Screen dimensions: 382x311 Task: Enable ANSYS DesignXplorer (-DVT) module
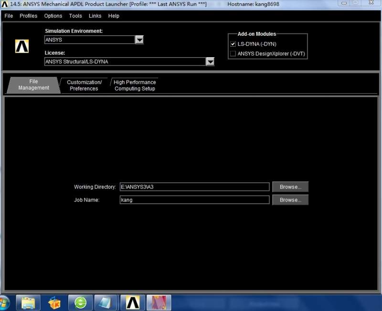[233, 54]
